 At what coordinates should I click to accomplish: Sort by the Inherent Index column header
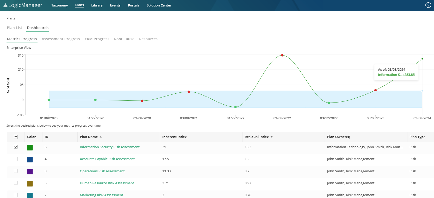174,137
